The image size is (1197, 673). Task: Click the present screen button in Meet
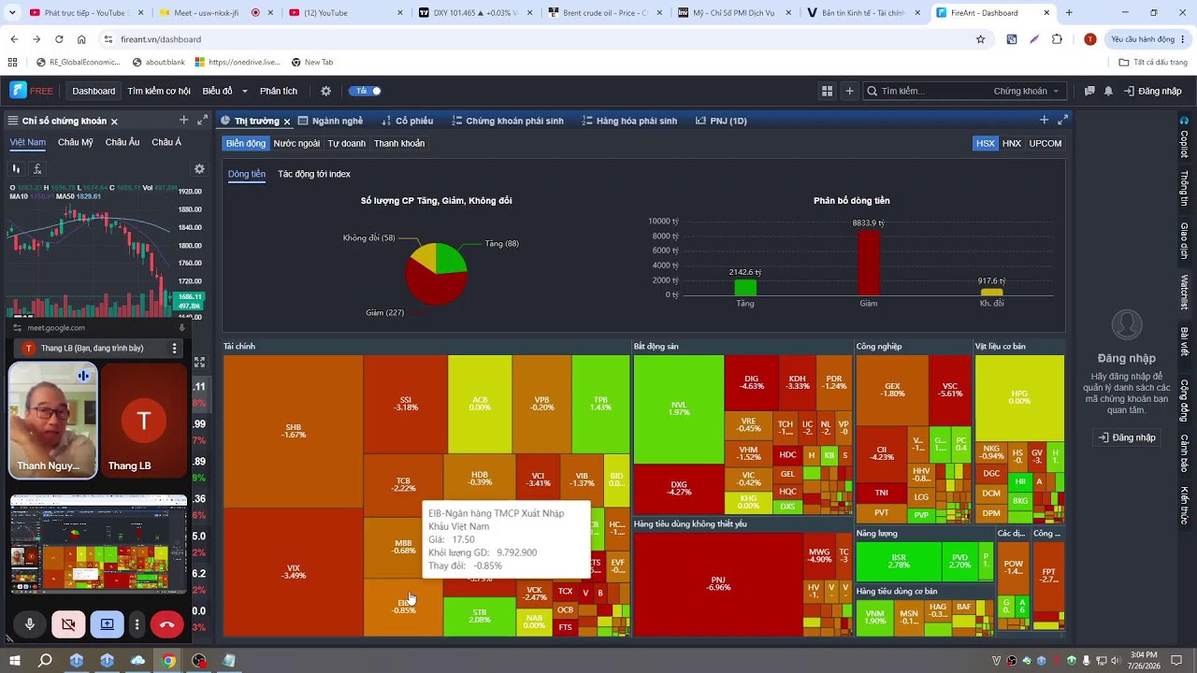(x=107, y=624)
